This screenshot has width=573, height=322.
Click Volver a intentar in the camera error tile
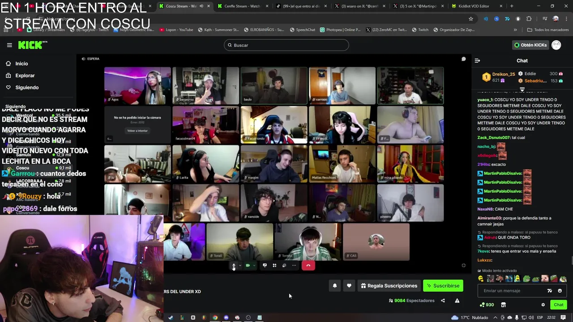point(137,131)
